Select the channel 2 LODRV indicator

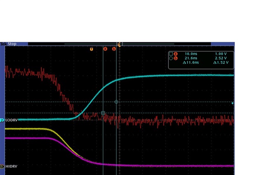tap(2, 120)
